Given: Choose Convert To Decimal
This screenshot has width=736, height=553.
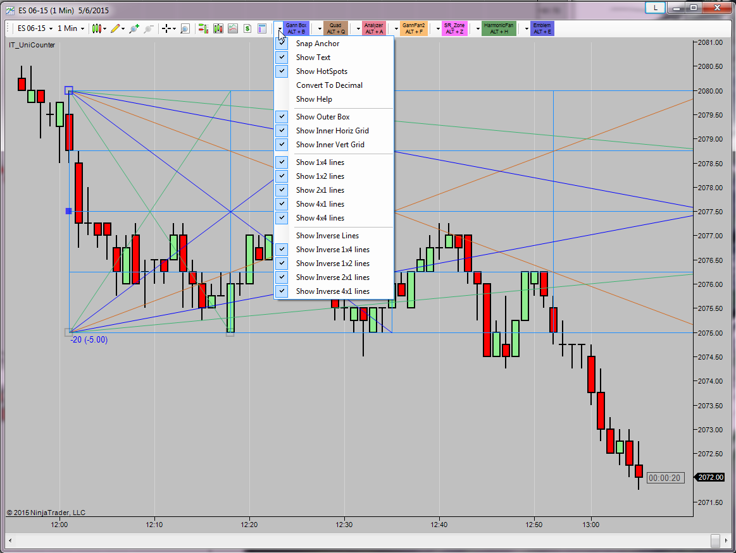Looking at the screenshot, I should pyautogui.click(x=334, y=85).
